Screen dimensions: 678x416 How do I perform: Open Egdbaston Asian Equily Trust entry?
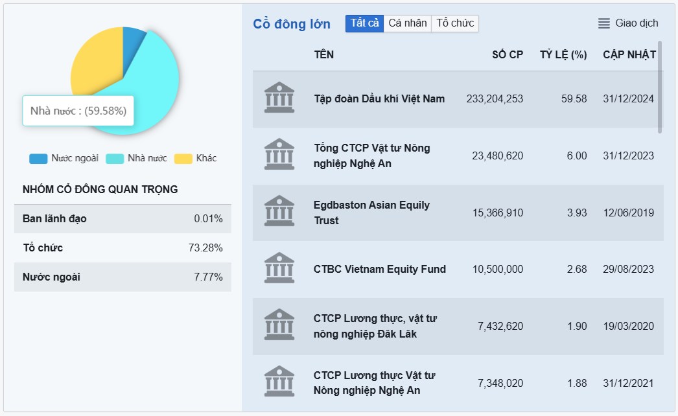(x=371, y=213)
